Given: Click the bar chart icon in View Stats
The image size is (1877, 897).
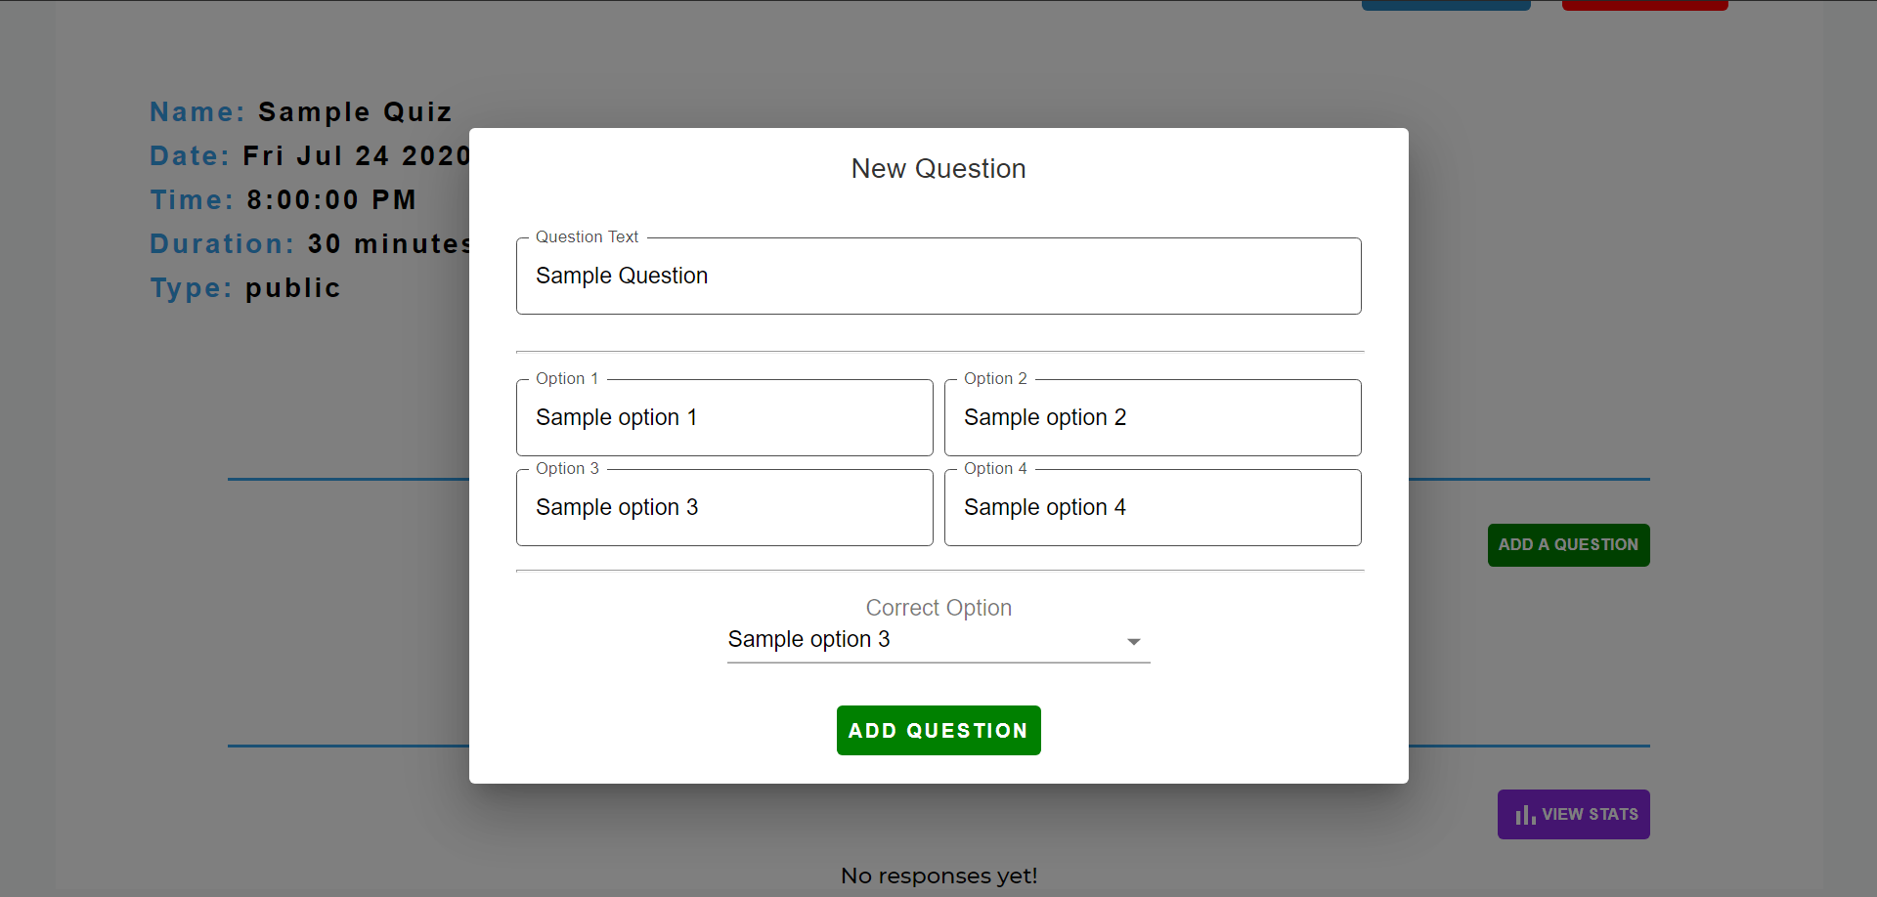Looking at the screenshot, I should (1525, 815).
